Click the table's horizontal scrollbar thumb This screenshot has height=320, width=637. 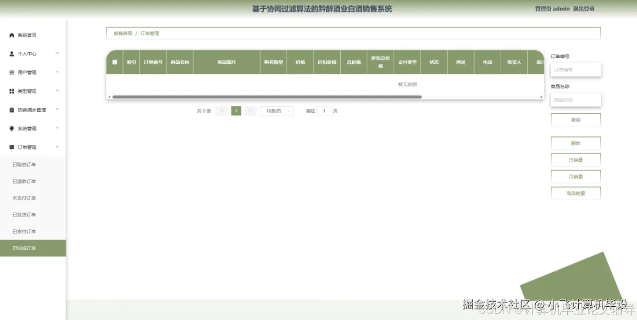(267, 97)
